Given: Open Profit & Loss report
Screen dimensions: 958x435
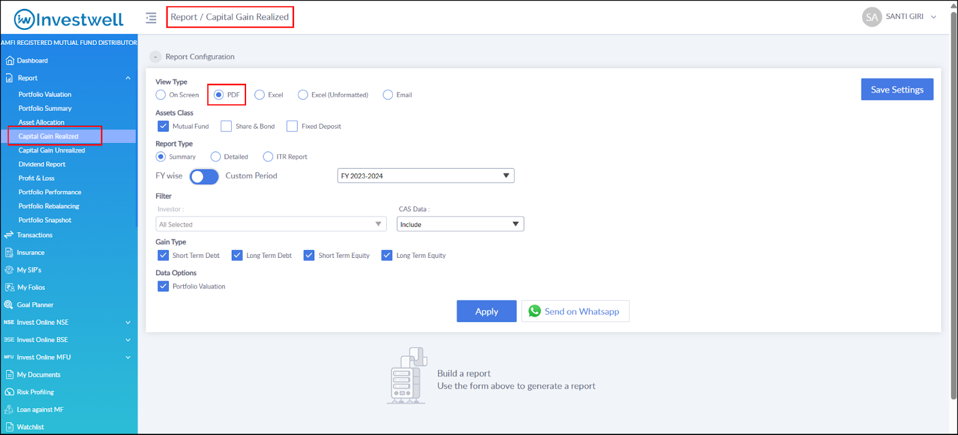Looking at the screenshot, I should [37, 178].
